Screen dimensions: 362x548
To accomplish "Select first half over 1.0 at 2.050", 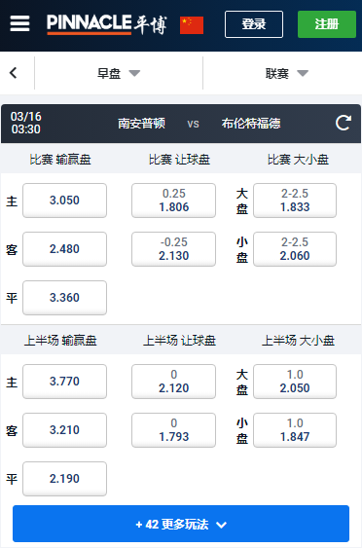I will pyautogui.click(x=295, y=382).
